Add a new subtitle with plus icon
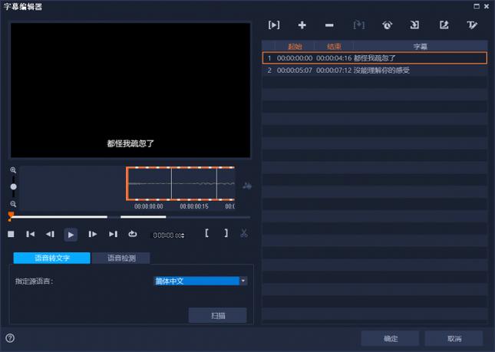 (302, 25)
